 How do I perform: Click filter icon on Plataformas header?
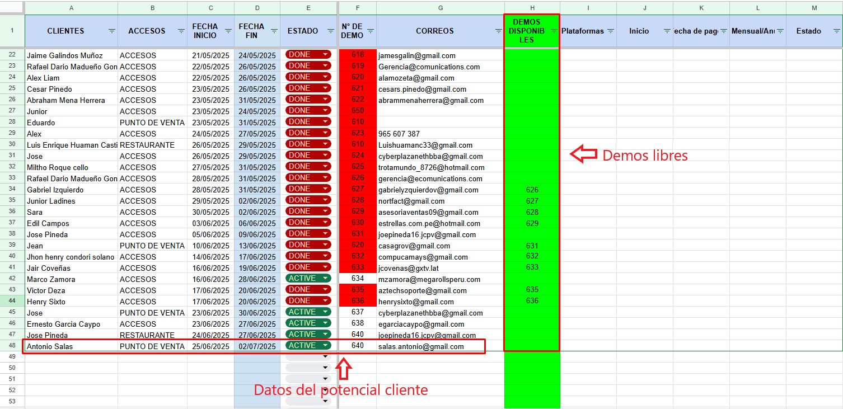[610, 31]
